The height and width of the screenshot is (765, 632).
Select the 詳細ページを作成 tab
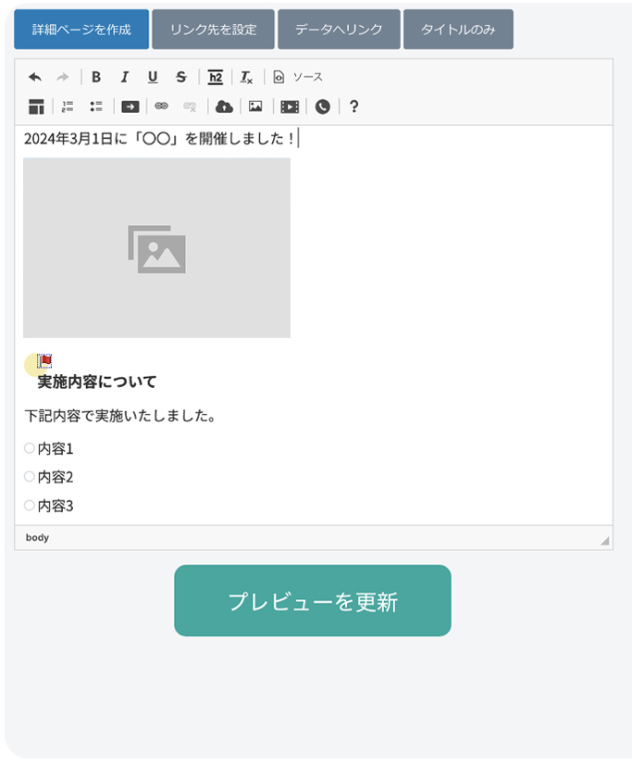coord(81,30)
